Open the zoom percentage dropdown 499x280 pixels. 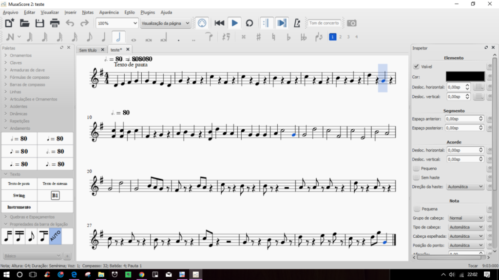click(x=117, y=23)
